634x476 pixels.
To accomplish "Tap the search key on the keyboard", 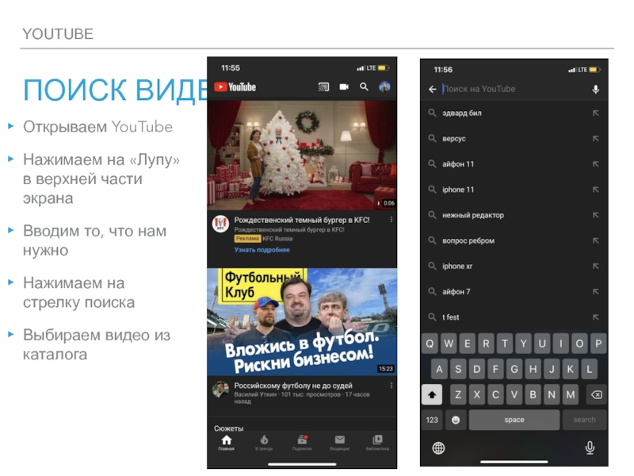I will (585, 420).
